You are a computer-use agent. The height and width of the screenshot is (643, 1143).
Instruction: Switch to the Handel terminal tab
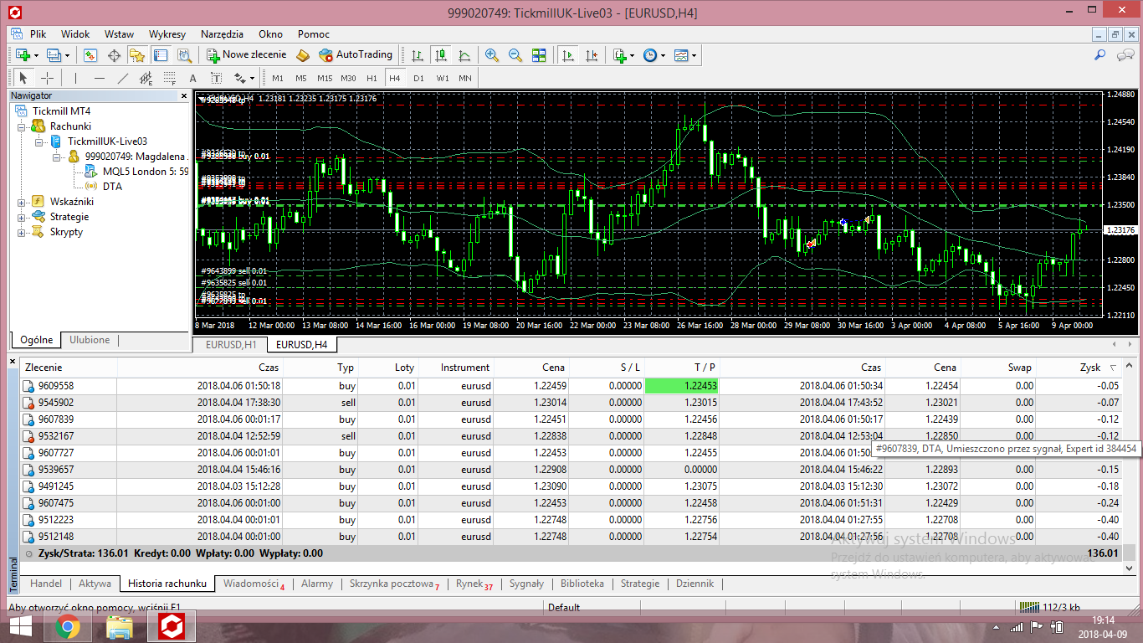click(45, 584)
